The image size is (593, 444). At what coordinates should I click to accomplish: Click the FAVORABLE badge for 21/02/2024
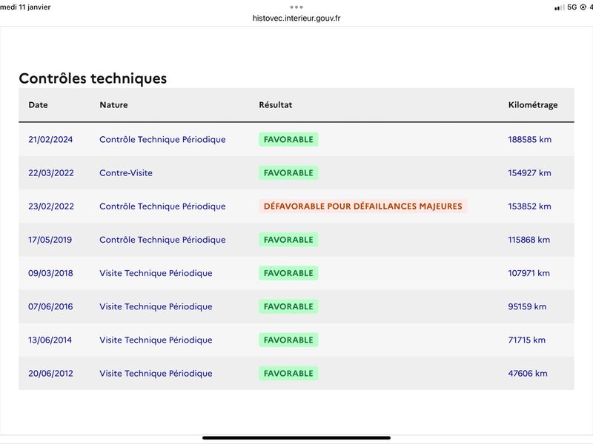click(288, 139)
